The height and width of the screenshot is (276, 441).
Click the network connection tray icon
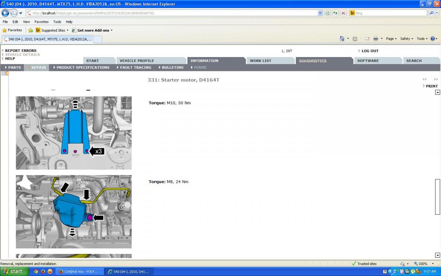pos(396,272)
